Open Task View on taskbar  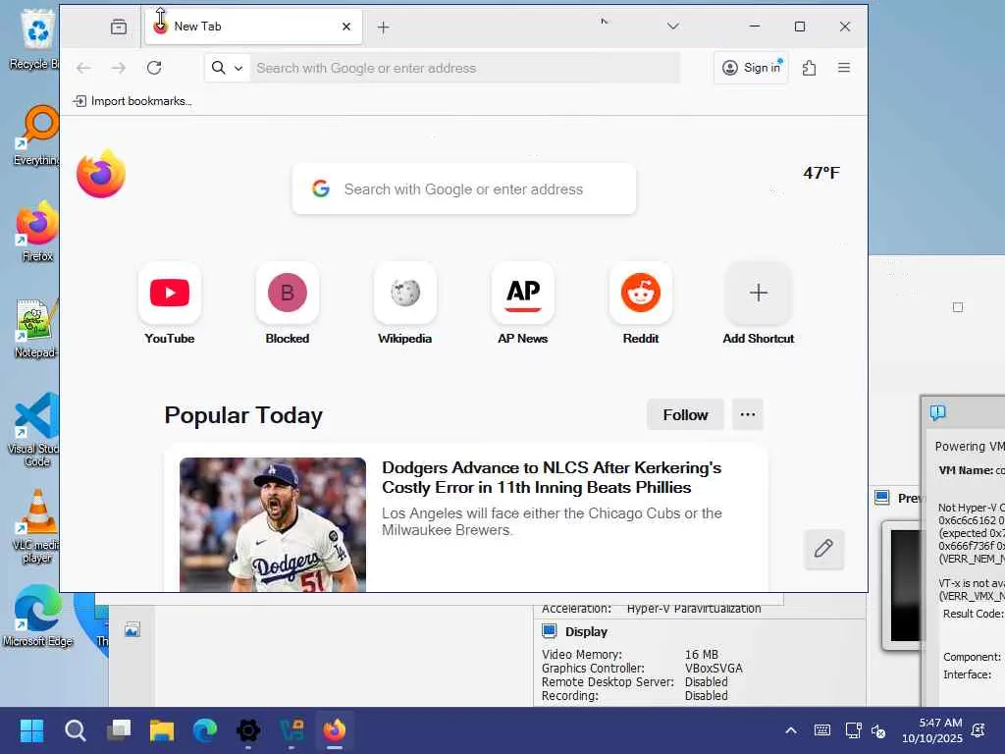pyautogui.click(x=119, y=730)
